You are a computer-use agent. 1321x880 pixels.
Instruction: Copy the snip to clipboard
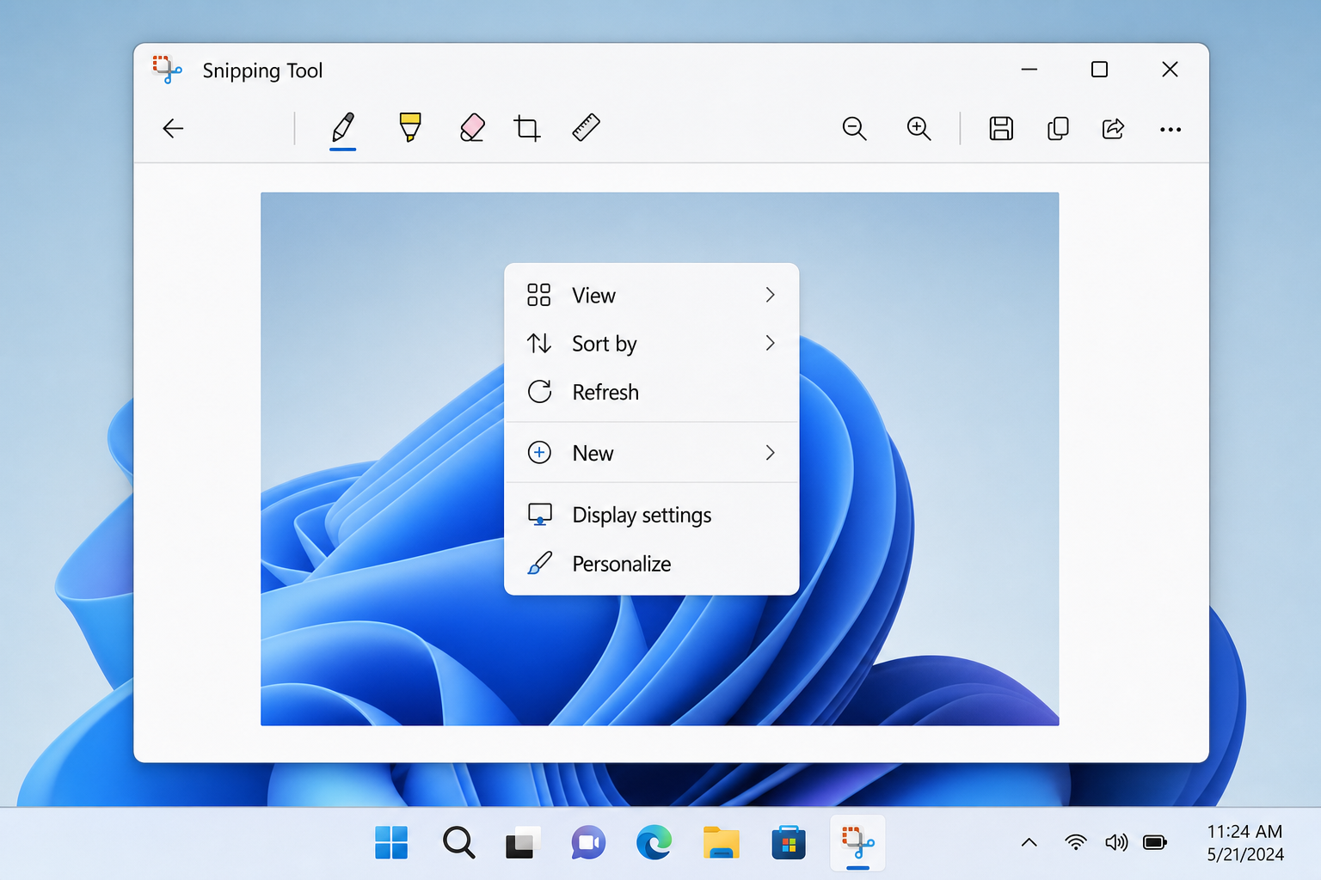point(1058,129)
